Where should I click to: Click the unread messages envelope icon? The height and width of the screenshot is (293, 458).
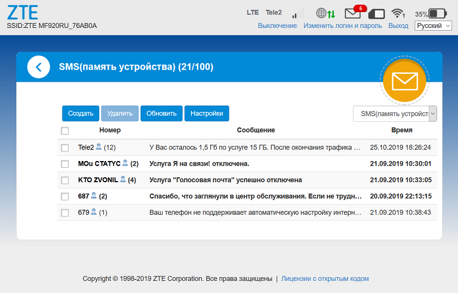pyautogui.click(x=352, y=13)
